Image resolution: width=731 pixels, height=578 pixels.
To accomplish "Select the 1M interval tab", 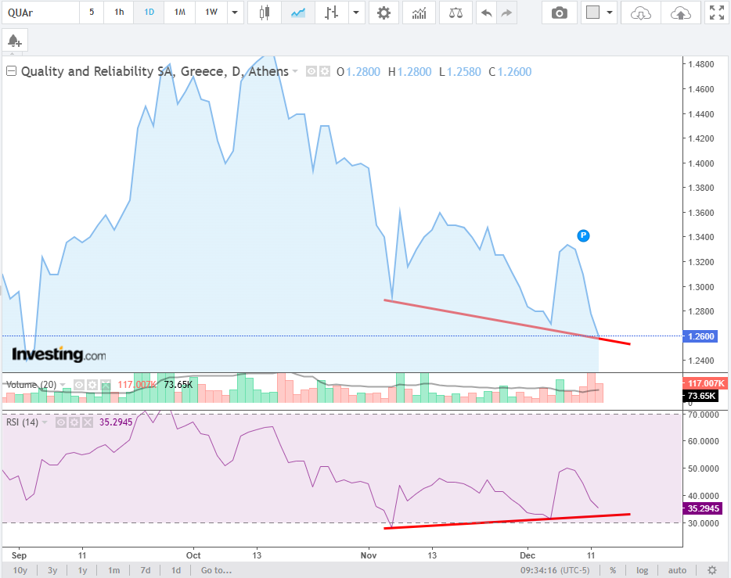I will click(x=180, y=13).
